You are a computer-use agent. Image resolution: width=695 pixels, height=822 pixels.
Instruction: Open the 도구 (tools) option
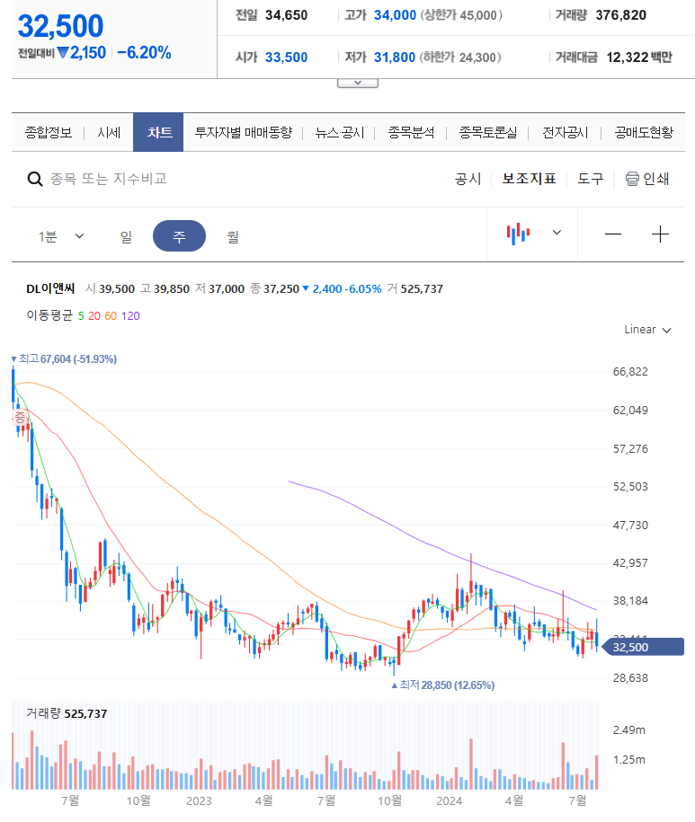pos(590,179)
